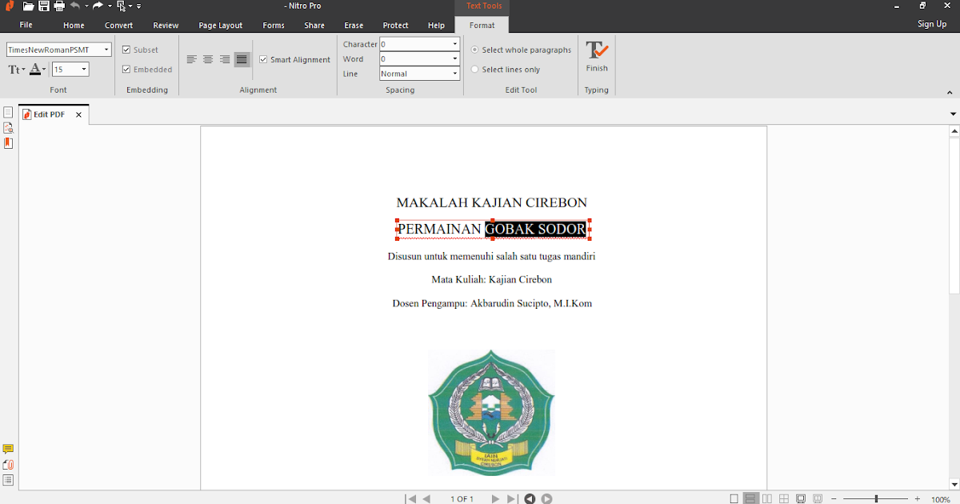Open the Output panel at bottom left

point(8,480)
